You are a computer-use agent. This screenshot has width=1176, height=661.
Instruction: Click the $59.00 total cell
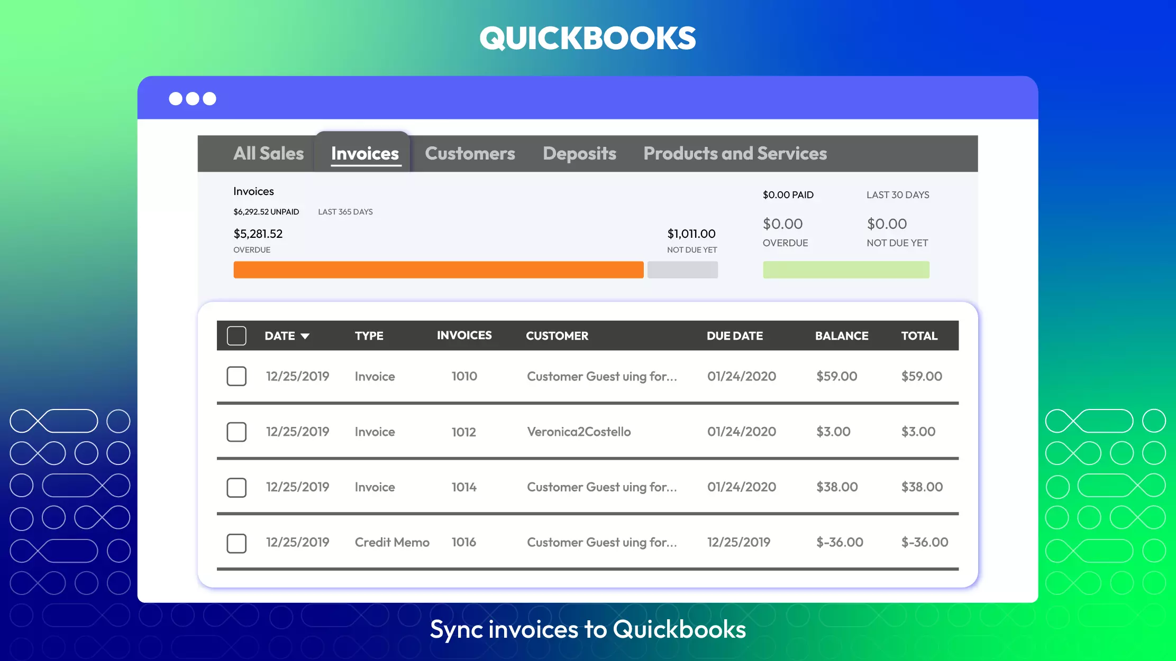click(922, 376)
